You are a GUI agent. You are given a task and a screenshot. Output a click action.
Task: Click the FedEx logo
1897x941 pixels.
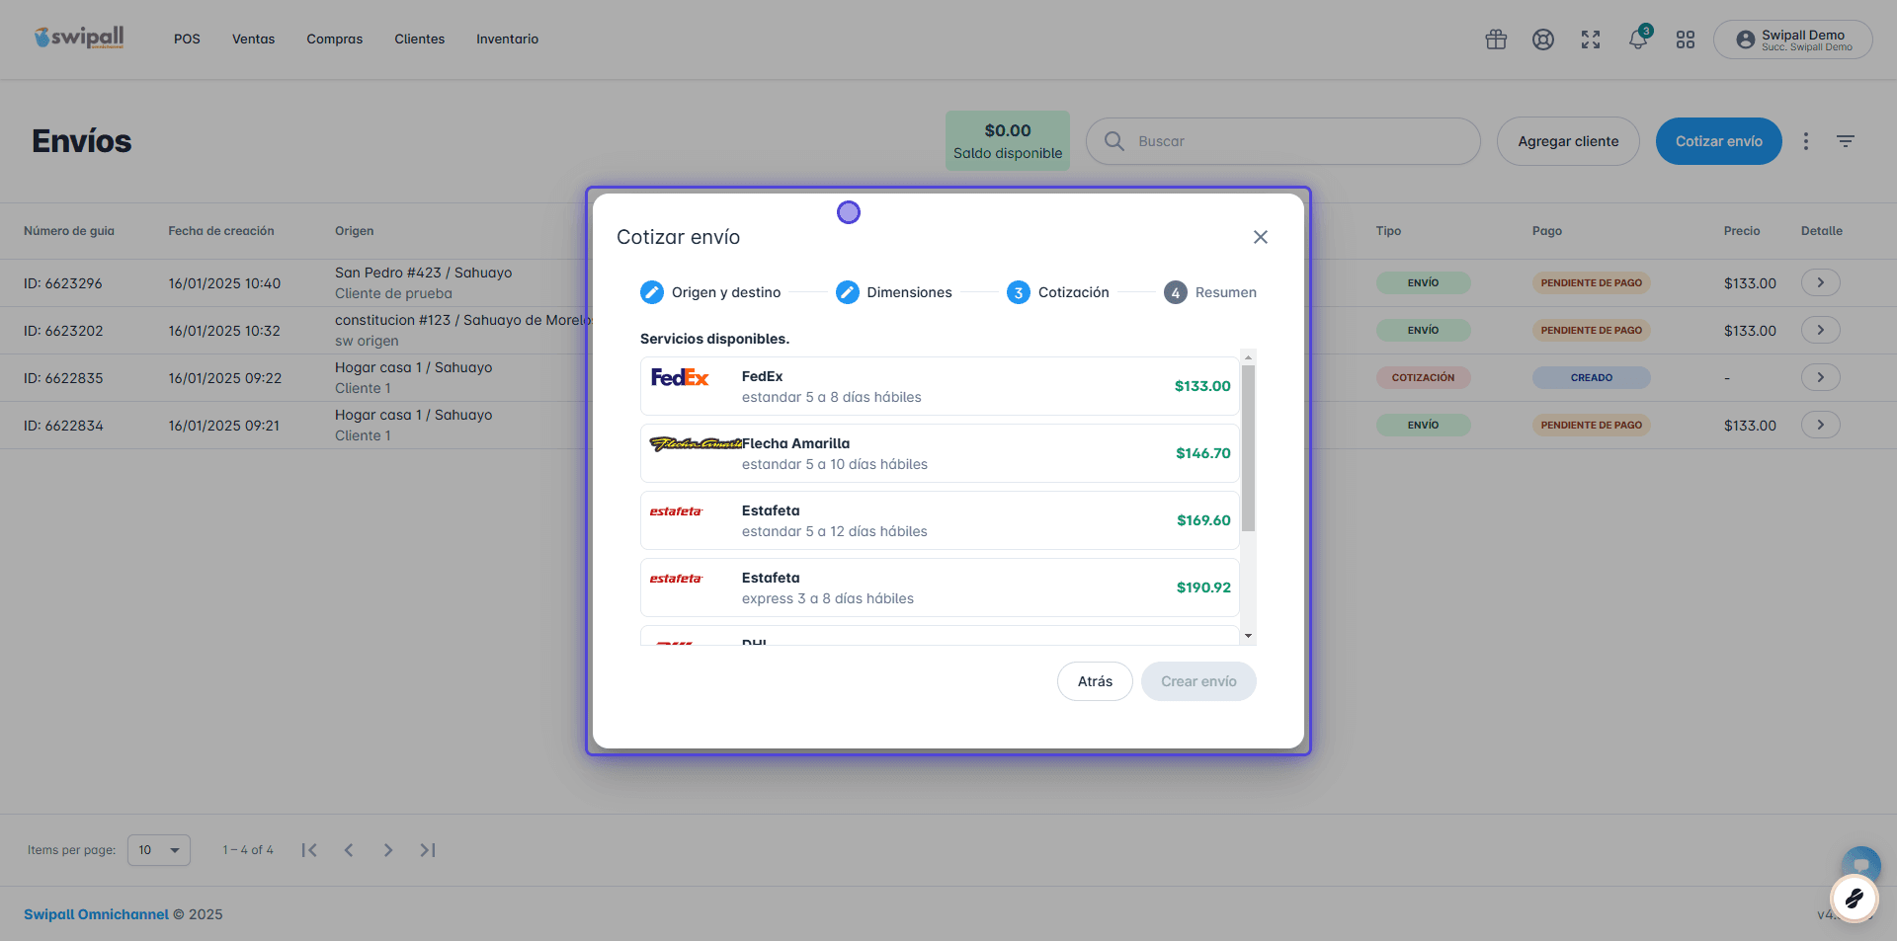680,377
